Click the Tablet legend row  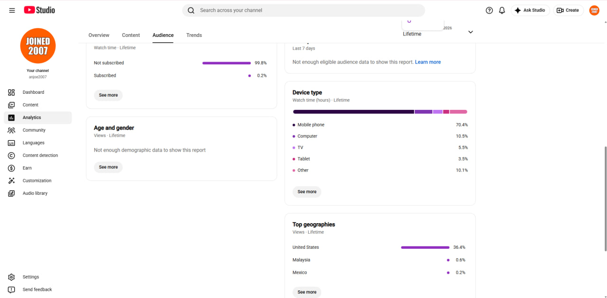coord(380,159)
